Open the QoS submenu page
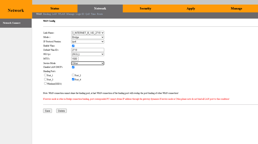The width and height of the screenshot is (258, 144). tap(87, 14)
